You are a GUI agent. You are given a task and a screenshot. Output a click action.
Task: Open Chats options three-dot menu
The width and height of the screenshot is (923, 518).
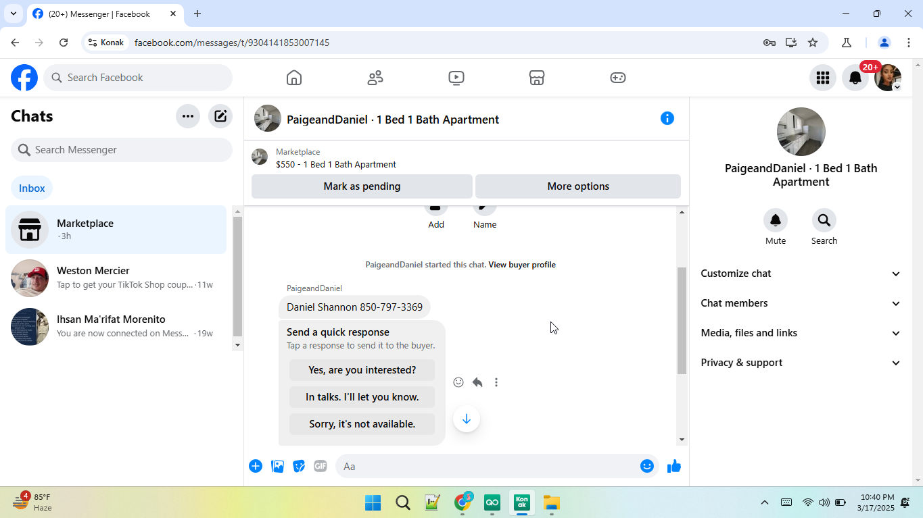tap(188, 116)
